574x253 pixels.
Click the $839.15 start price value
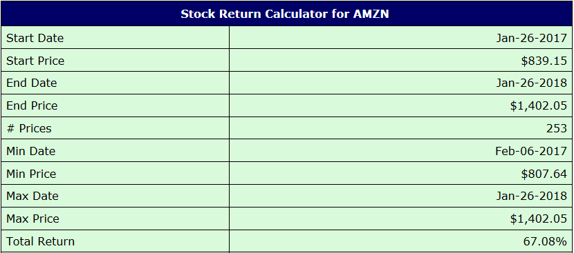coord(544,61)
